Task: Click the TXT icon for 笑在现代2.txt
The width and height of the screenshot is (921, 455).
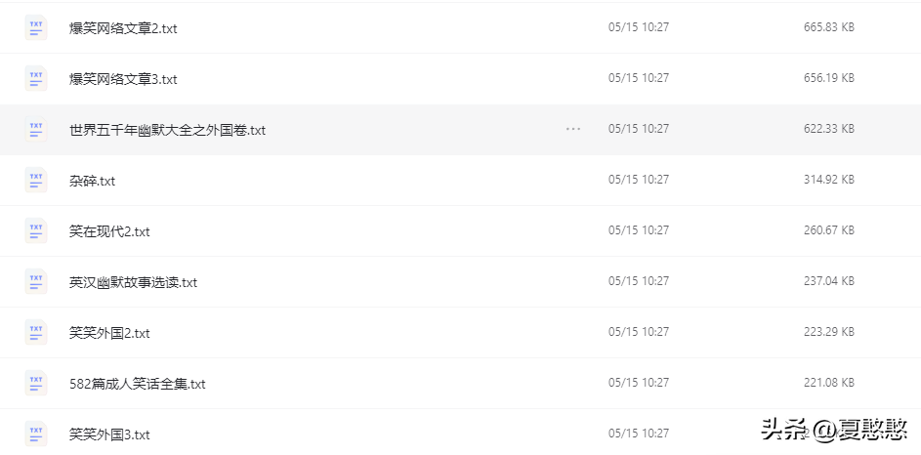Action: (x=36, y=230)
